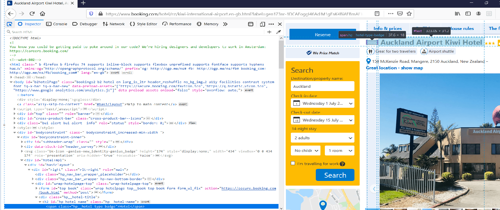
Task: Open Info & prices page tab
Action: [388, 29]
